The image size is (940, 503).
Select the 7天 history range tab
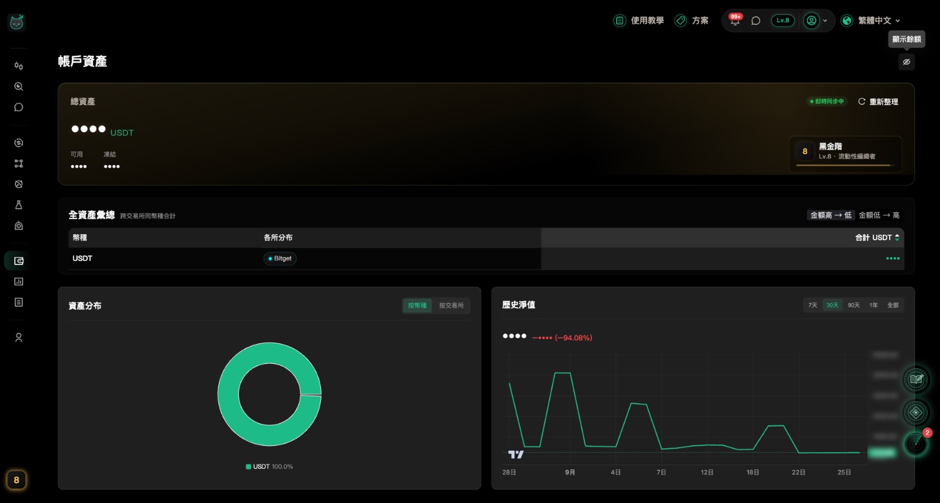tap(813, 305)
